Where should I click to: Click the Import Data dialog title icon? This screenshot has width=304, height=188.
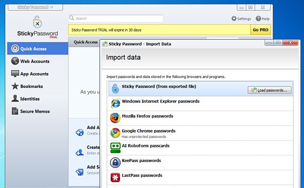(105, 44)
